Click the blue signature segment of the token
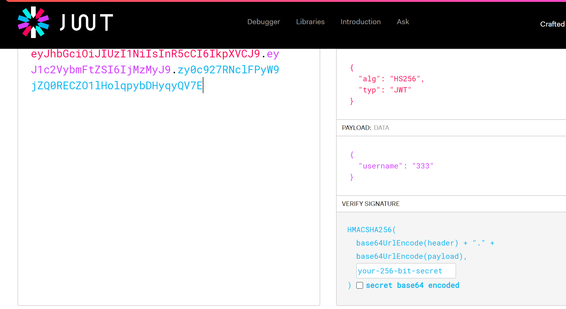 (x=117, y=86)
